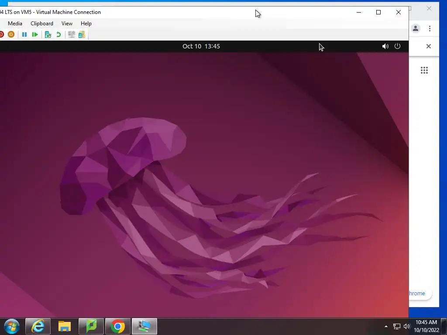Open Windows Start menu orb

pyautogui.click(x=12, y=326)
